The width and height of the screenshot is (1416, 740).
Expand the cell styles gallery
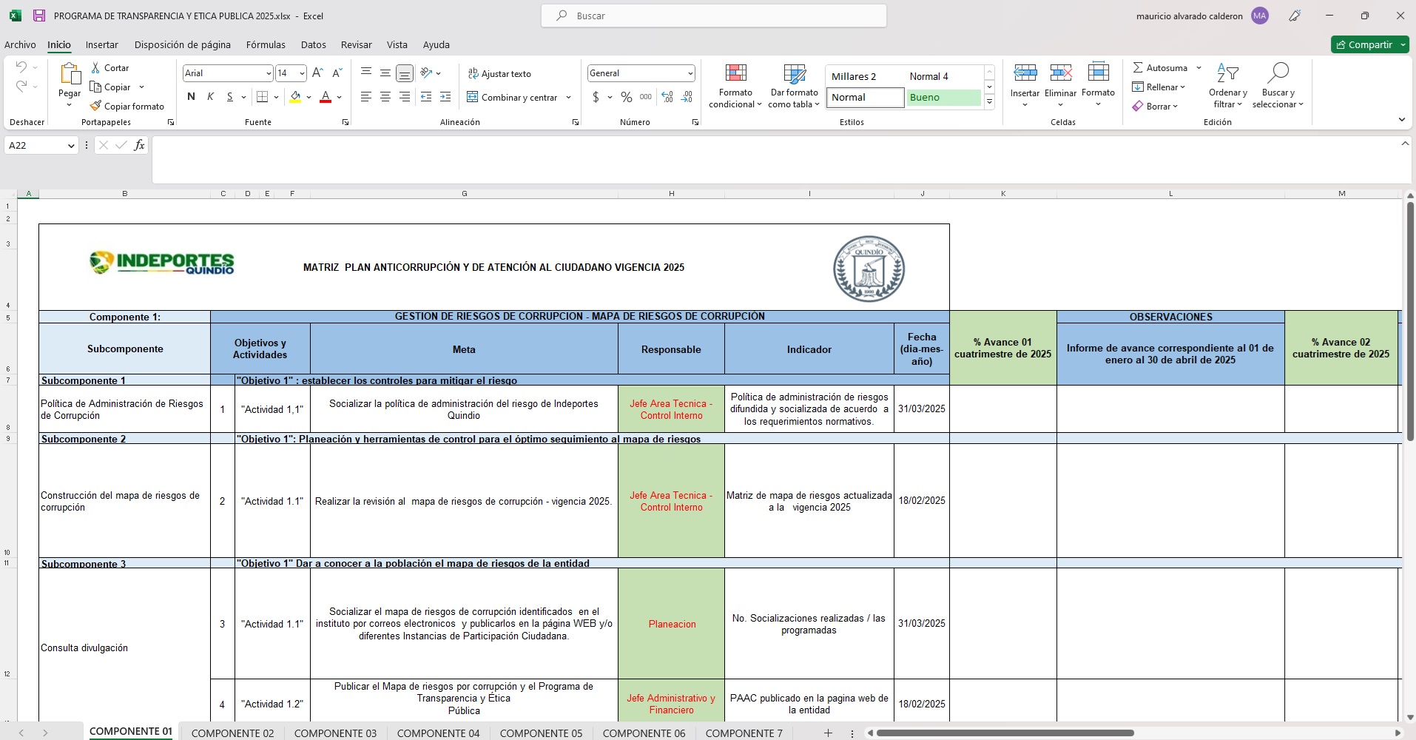989,101
